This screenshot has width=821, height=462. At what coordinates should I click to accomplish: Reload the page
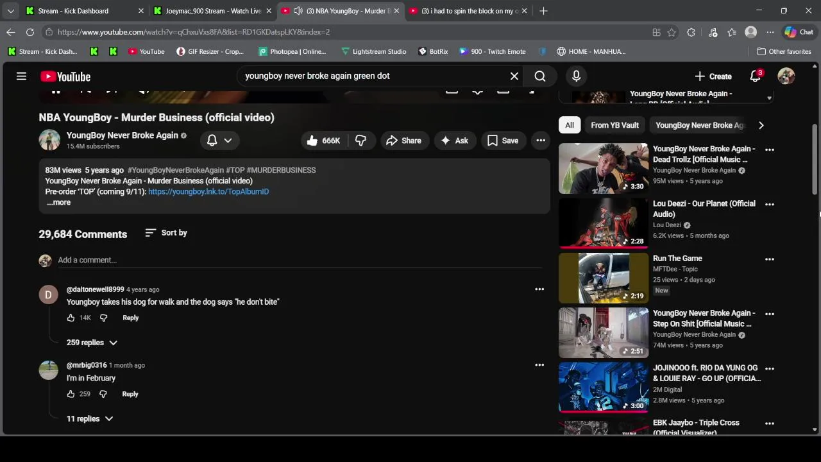point(30,32)
